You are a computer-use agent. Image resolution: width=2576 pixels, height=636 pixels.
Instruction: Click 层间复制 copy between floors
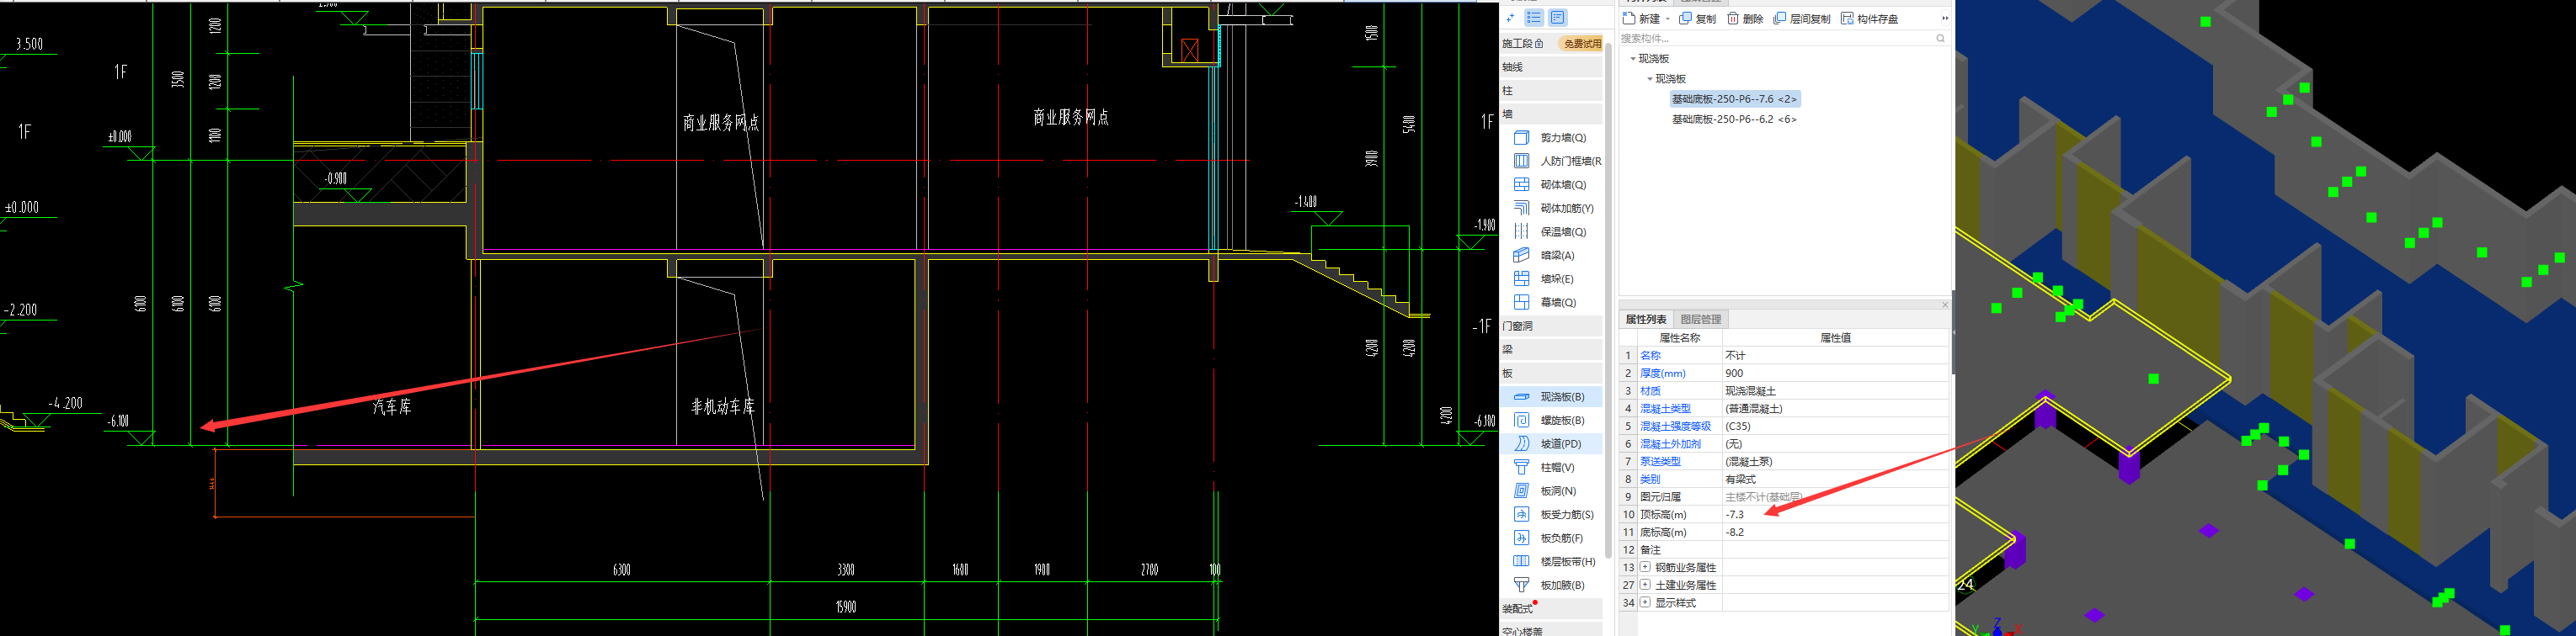[1802, 18]
